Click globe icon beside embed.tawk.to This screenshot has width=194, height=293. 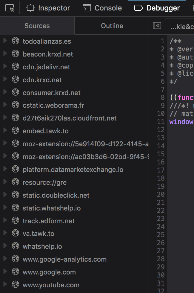[x=16, y=131]
